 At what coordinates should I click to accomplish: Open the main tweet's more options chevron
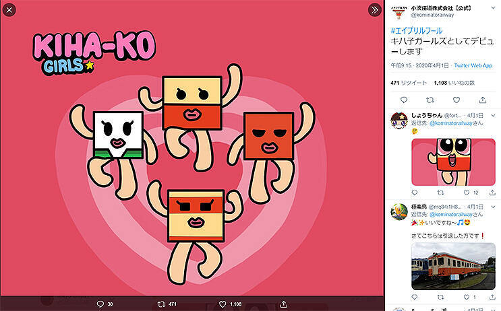(x=493, y=8)
